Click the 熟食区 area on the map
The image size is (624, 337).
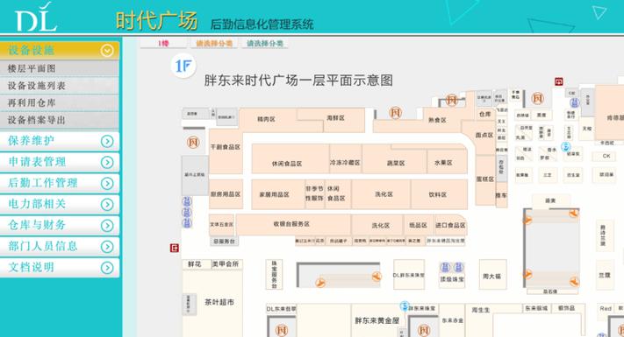437,120
